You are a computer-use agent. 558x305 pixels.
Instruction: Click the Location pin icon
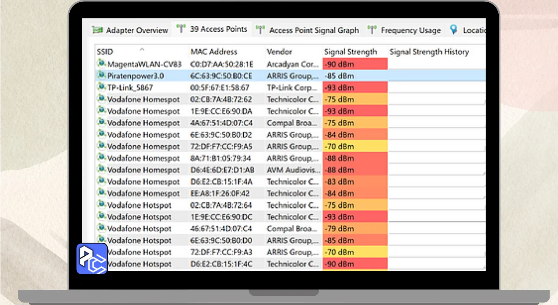coord(454,30)
